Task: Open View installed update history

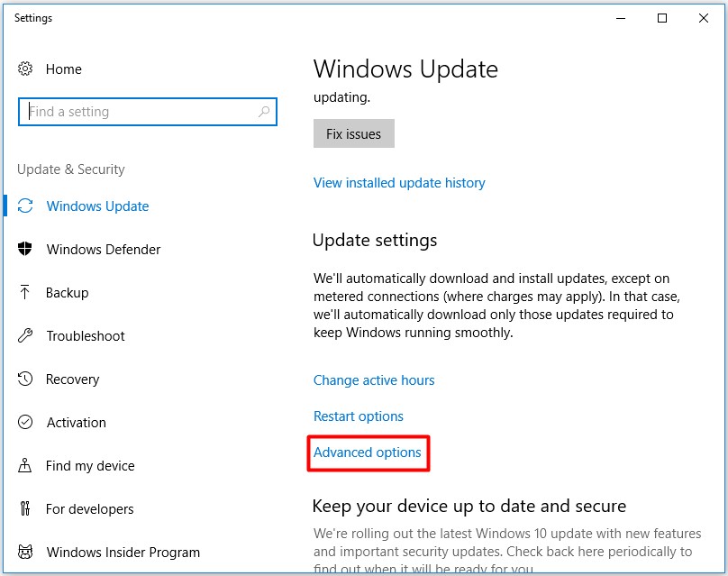Action: 399,183
